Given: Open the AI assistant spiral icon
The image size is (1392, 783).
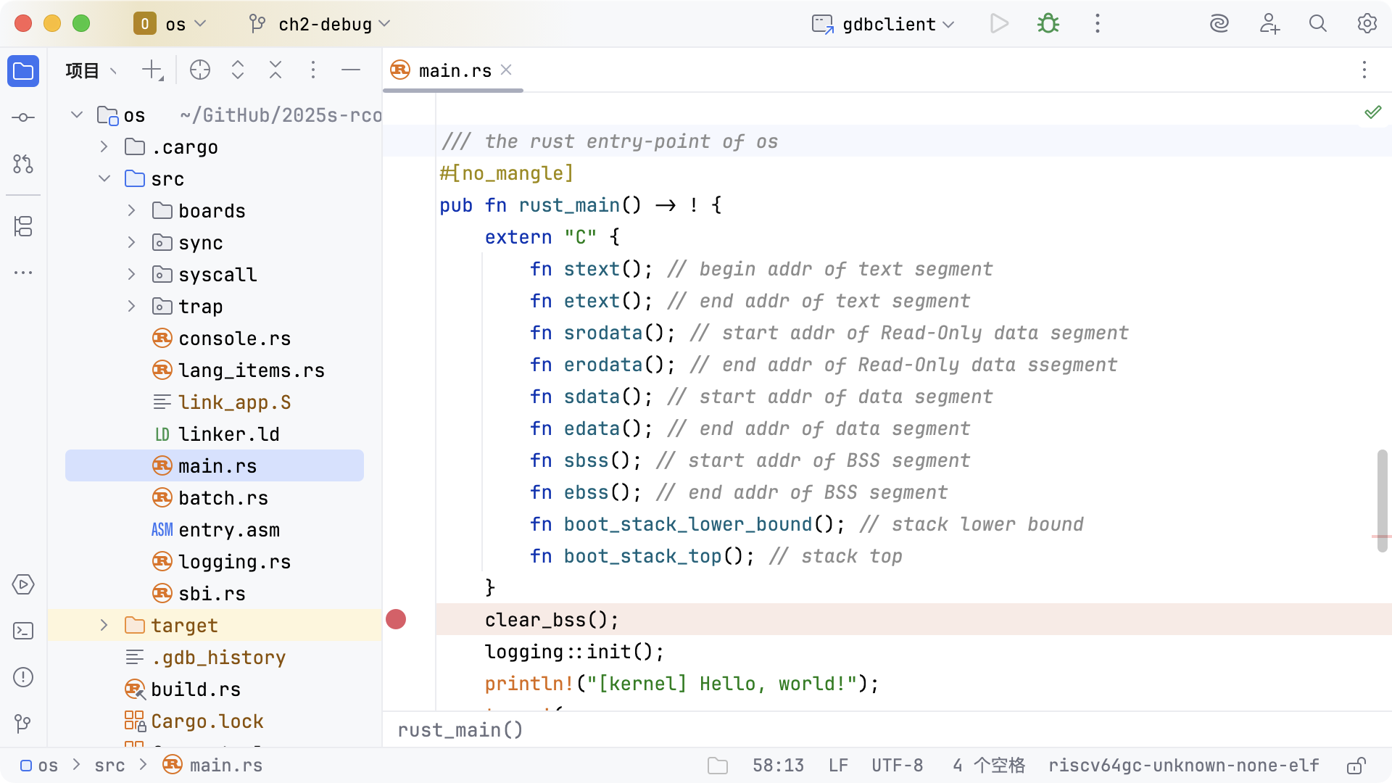Looking at the screenshot, I should click(x=1219, y=24).
